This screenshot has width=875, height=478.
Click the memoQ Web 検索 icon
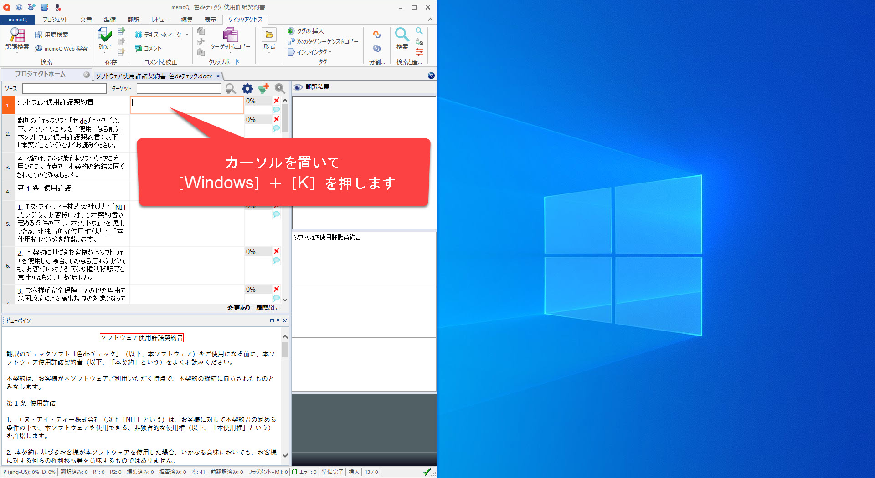(39, 48)
